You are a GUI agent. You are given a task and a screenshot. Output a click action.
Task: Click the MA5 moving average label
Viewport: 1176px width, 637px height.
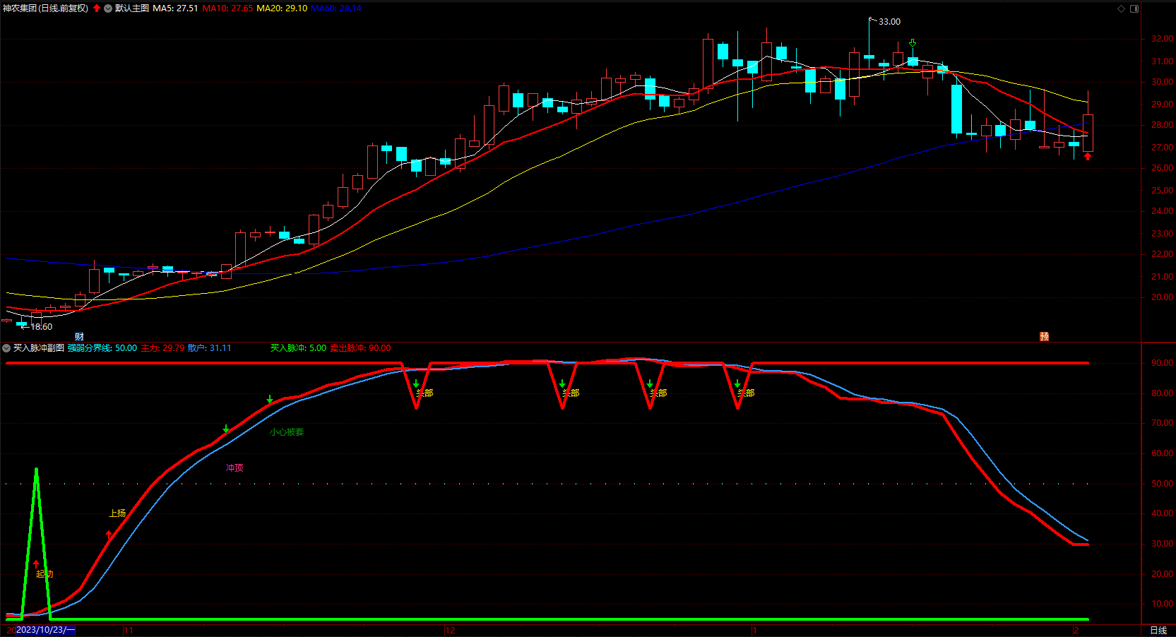click(175, 8)
